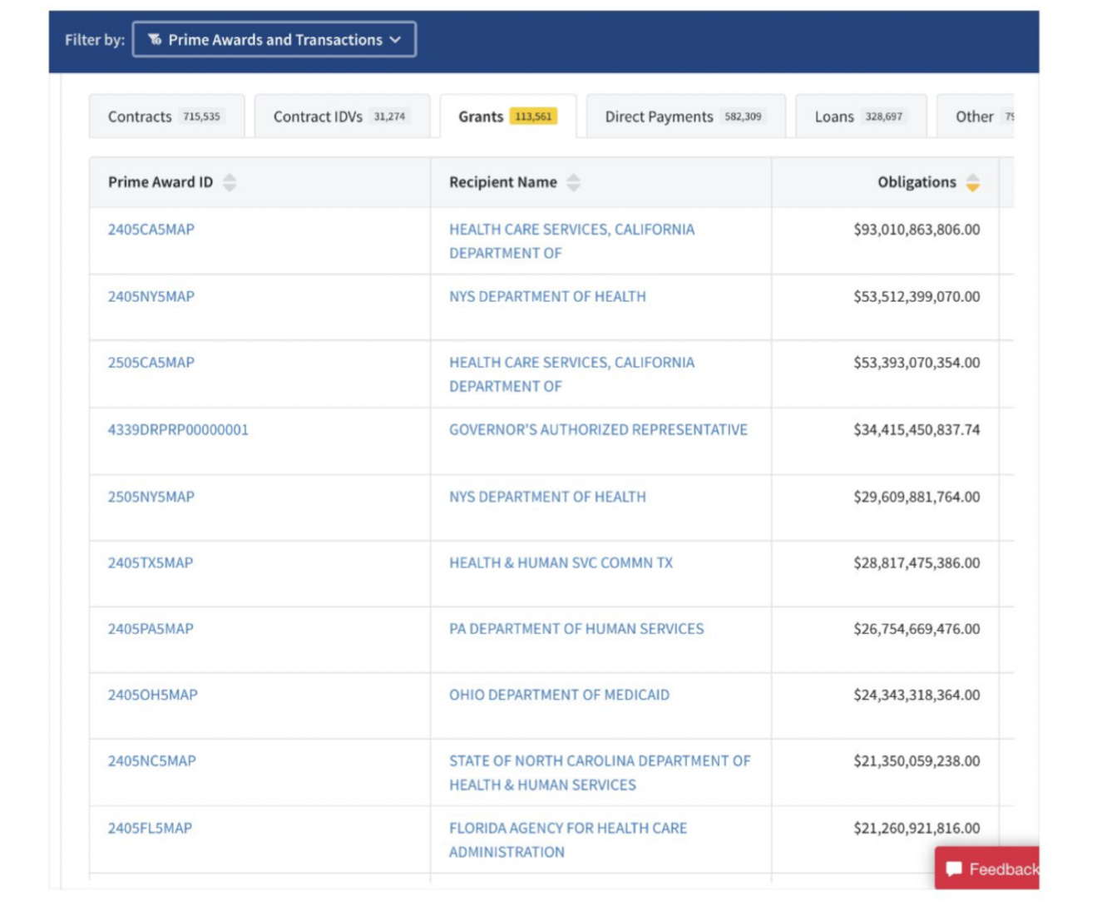Open award 2505NY5MAP
This screenshot has height=911, width=1117.
151,497
